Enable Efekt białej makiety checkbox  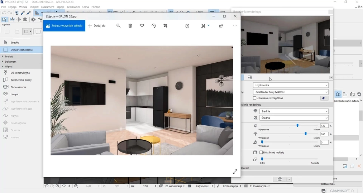click(x=261, y=153)
